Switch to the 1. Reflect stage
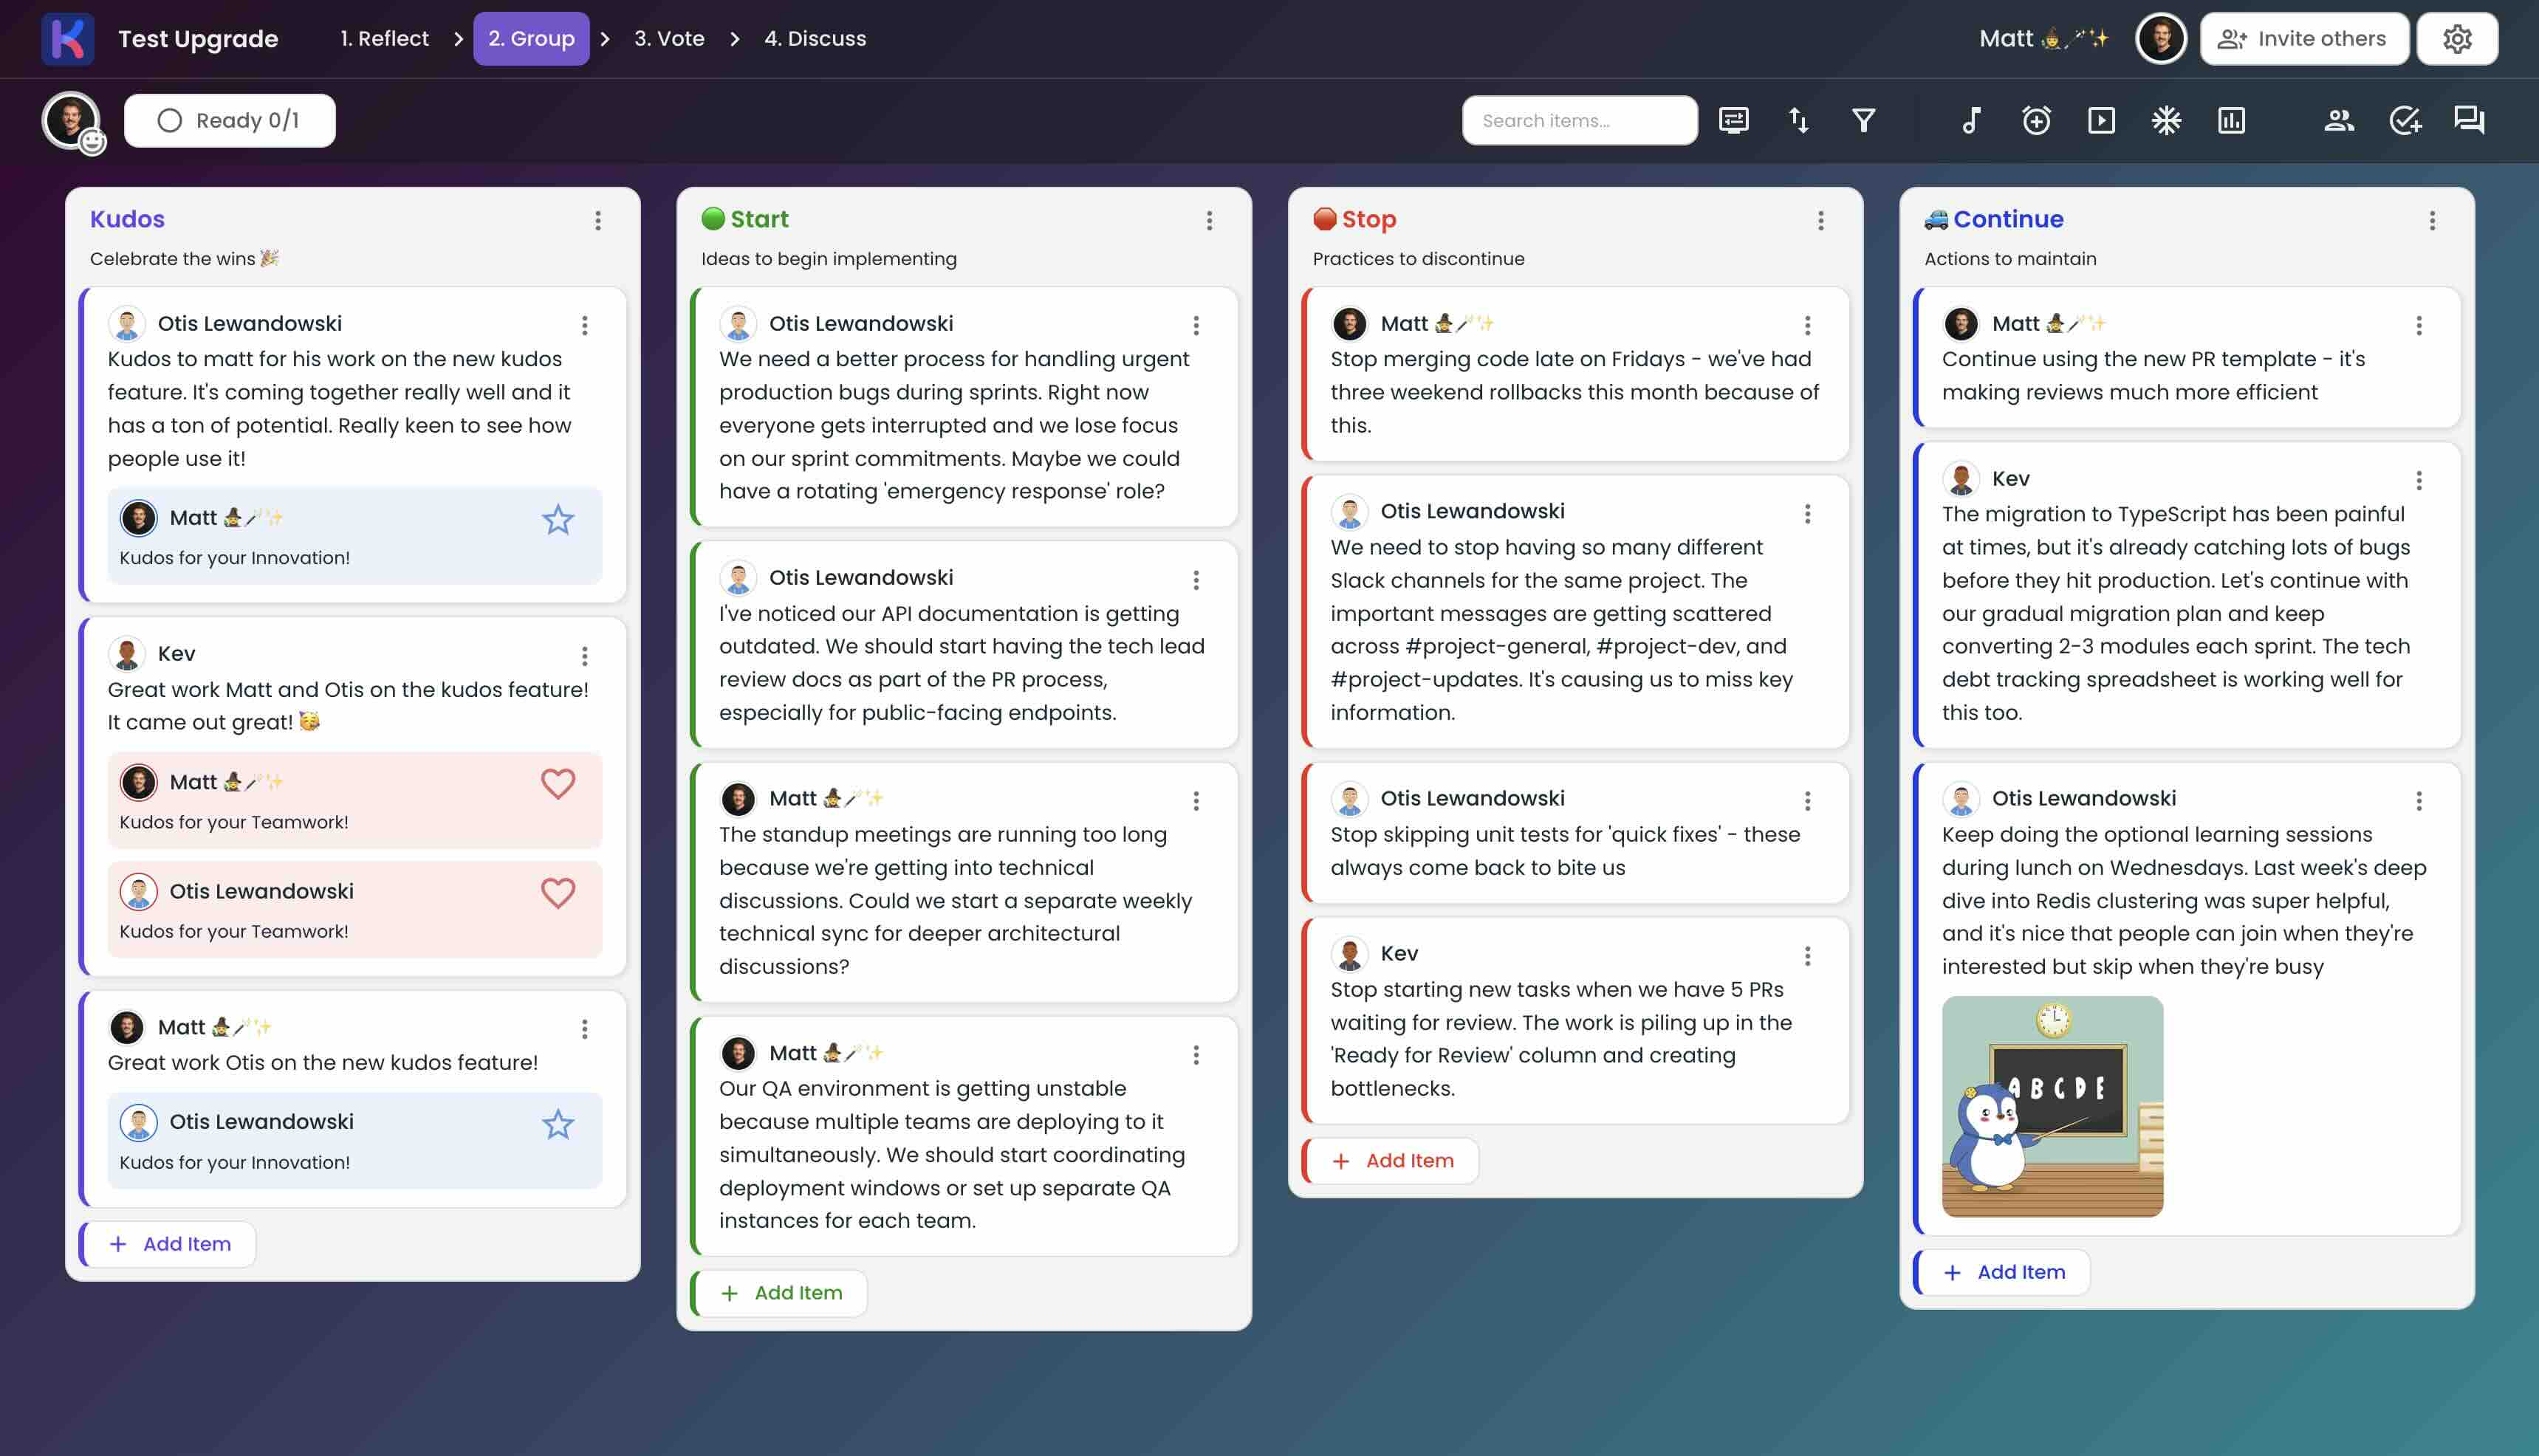The height and width of the screenshot is (1456, 2539). [384, 39]
